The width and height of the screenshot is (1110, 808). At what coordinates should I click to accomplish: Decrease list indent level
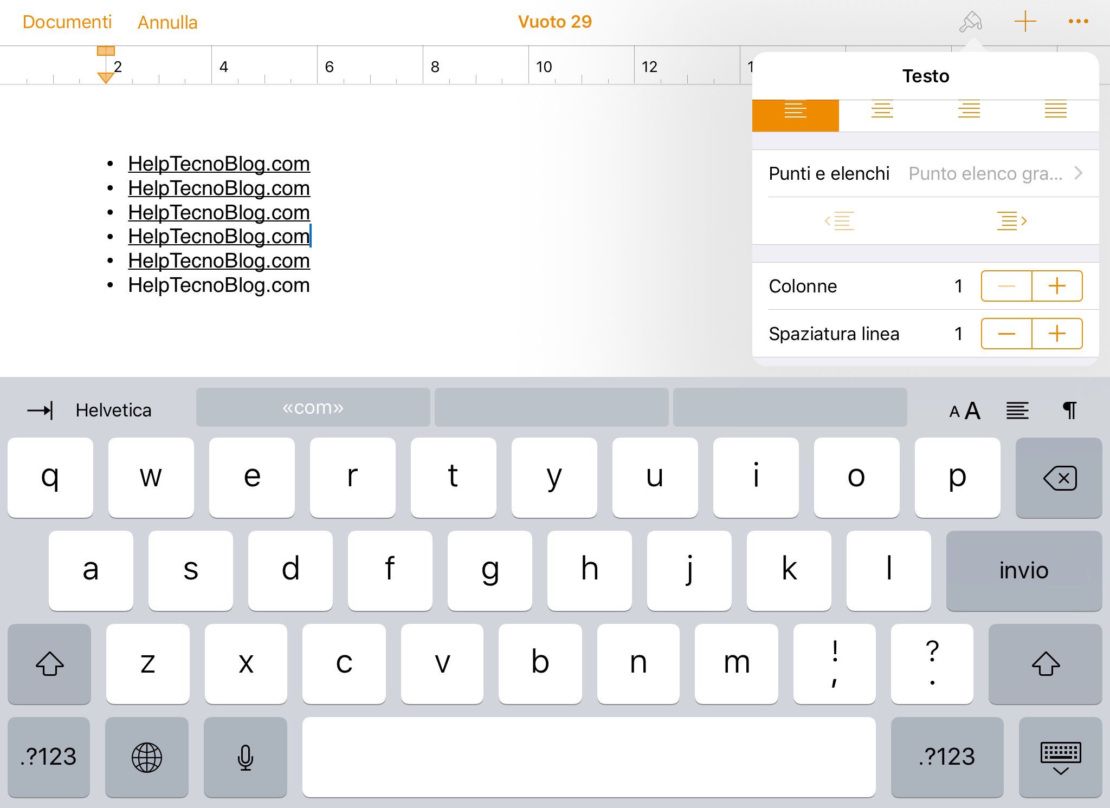coord(839,221)
